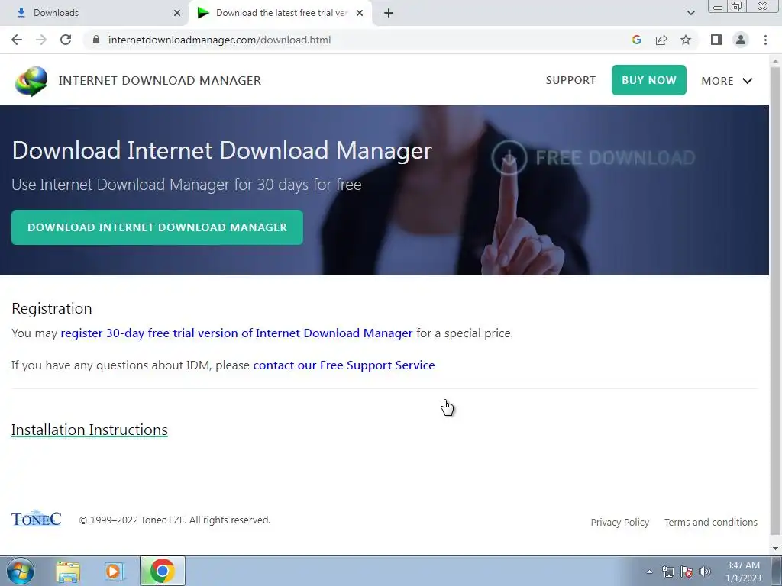Open Installation Instructions link
This screenshot has height=586, width=782.
coord(89,430)
